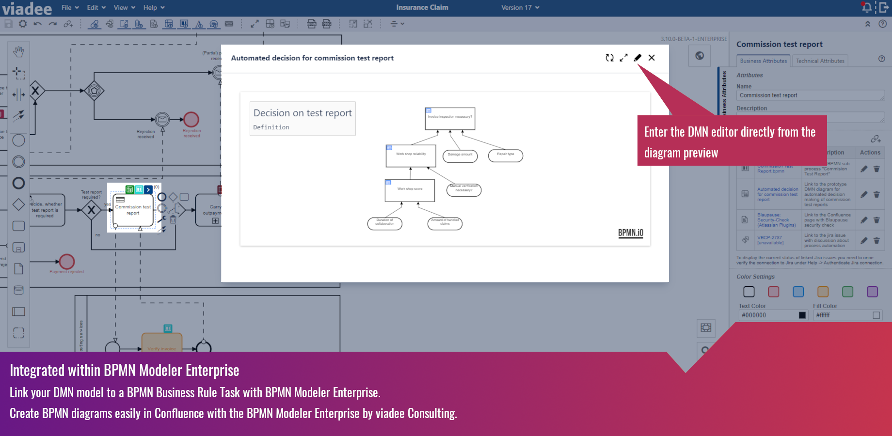The image size is (892, 436).
Task: Open settings gear in toolbar
Action: [x=23, y=24]
